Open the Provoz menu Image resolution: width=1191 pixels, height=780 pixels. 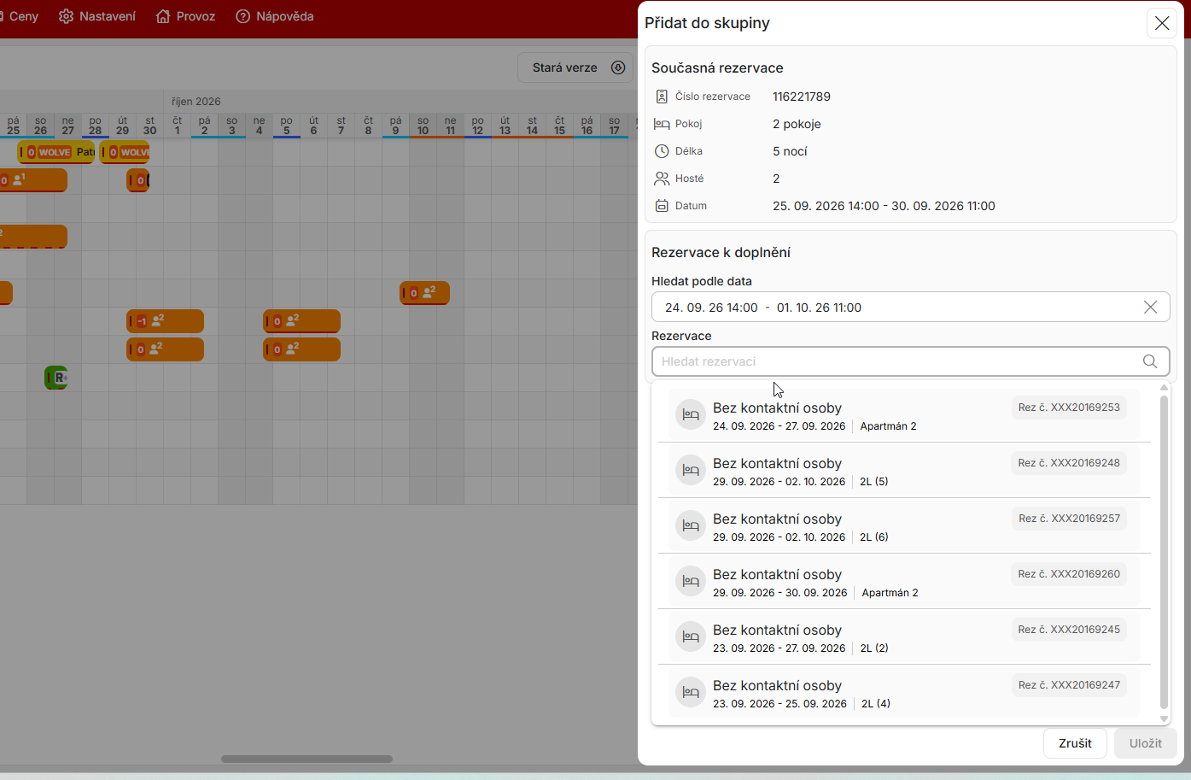coord(185,16)
